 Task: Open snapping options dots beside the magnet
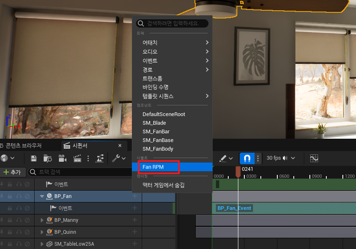click(x=258, y=158)
